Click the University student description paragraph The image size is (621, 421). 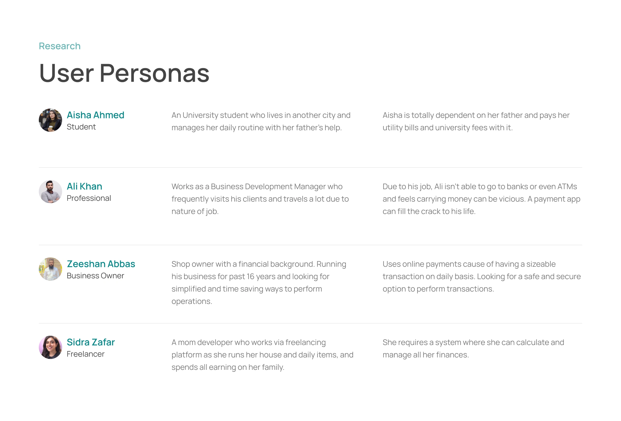pos(261,121)
